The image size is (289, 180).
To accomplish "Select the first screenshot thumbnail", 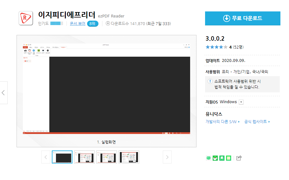I will [62, 157].
